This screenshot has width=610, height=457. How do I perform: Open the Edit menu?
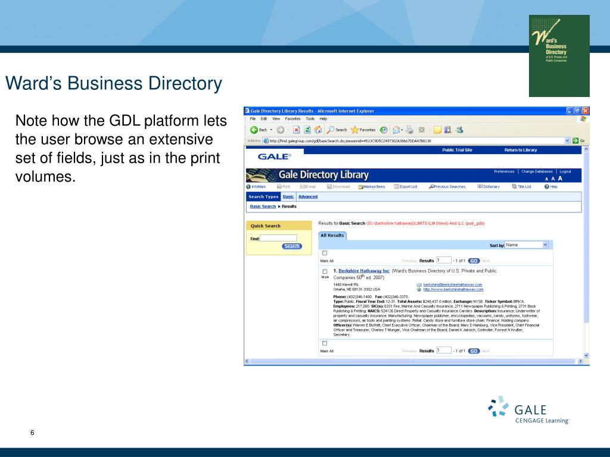[x=264, y=119]
